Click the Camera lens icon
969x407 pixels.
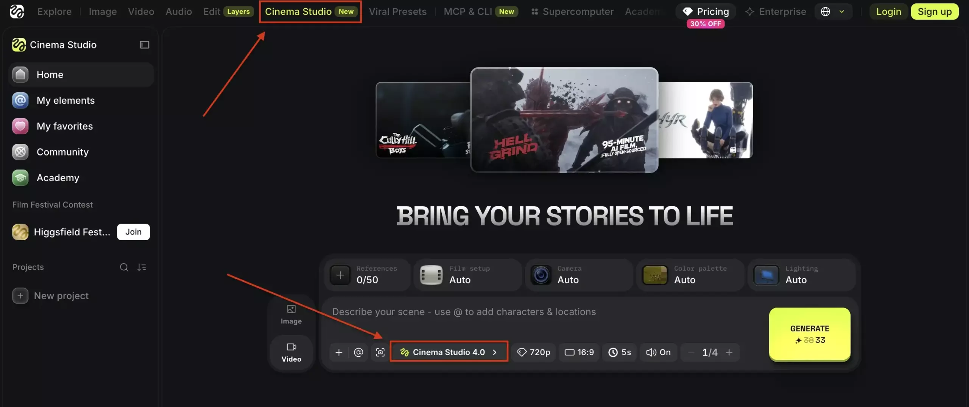tap(541, 275)
